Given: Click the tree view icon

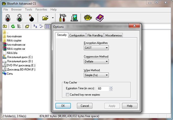Looking at the screenshot, I should 19,26.
